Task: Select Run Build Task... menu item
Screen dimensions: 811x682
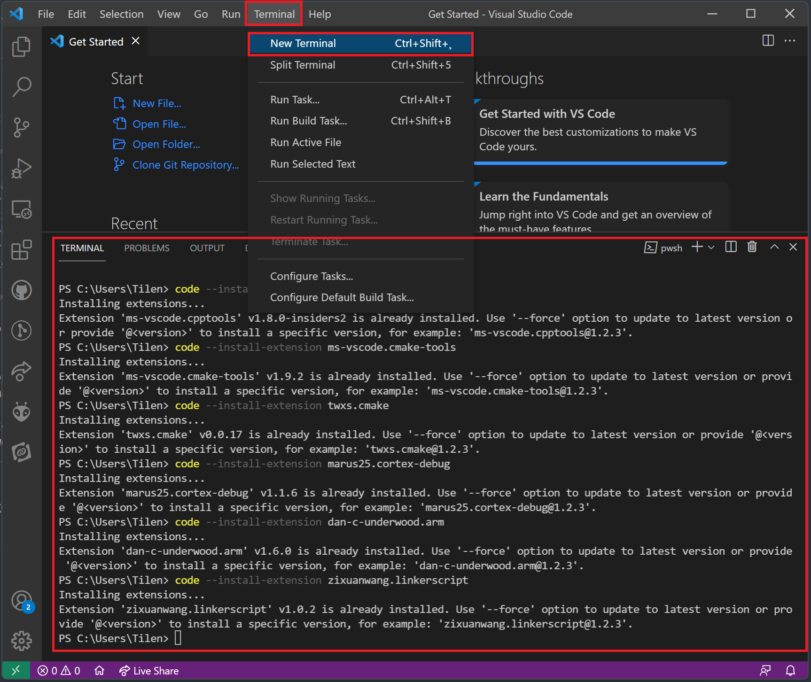Action: pos(360,121)
